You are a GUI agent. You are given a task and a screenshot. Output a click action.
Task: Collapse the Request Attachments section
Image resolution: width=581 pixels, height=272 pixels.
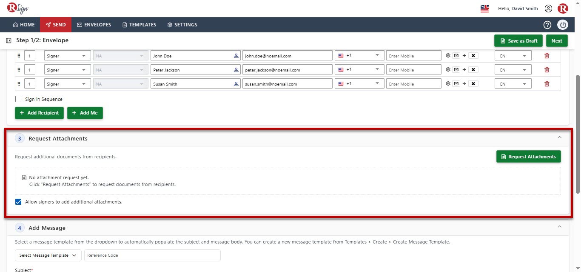(559, 137)
